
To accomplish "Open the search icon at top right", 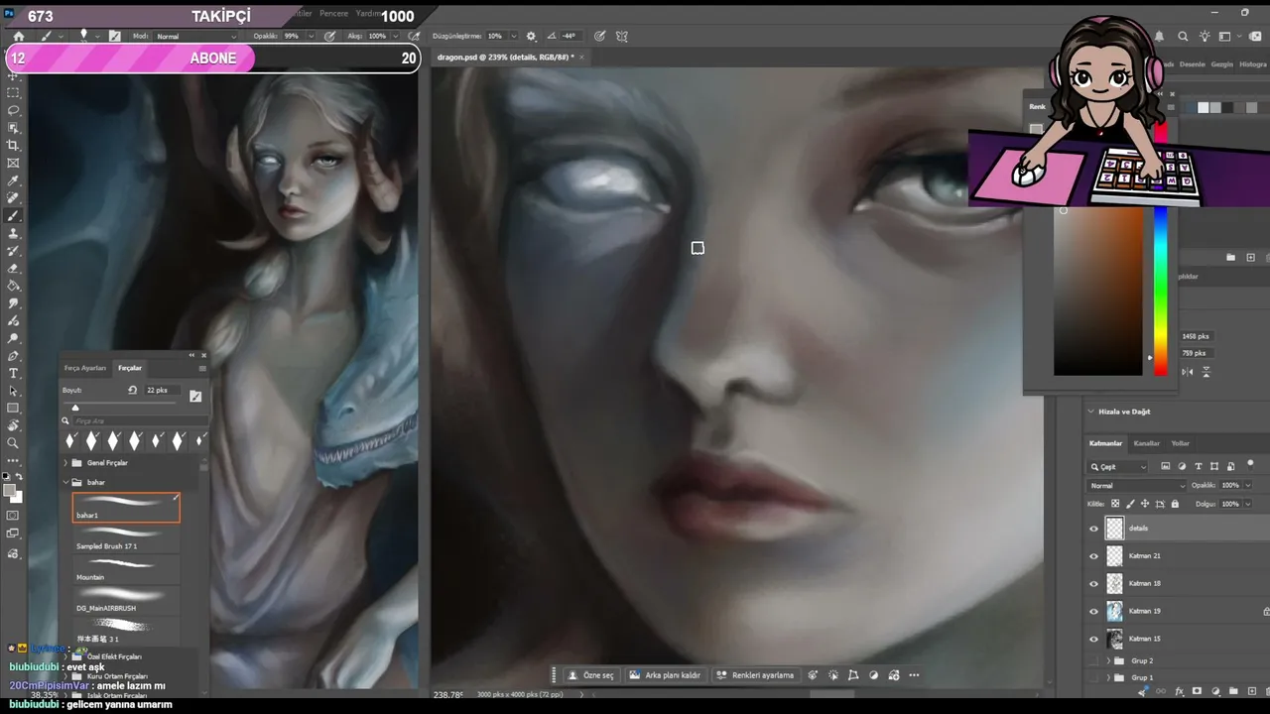I will [1183, 37].
